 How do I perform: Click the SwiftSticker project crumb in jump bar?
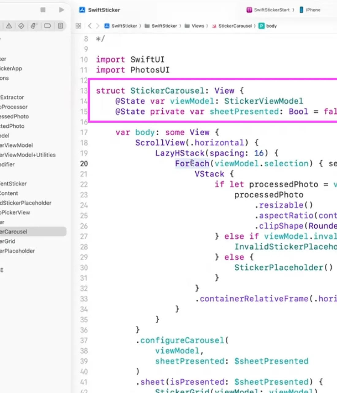(121, 26)
